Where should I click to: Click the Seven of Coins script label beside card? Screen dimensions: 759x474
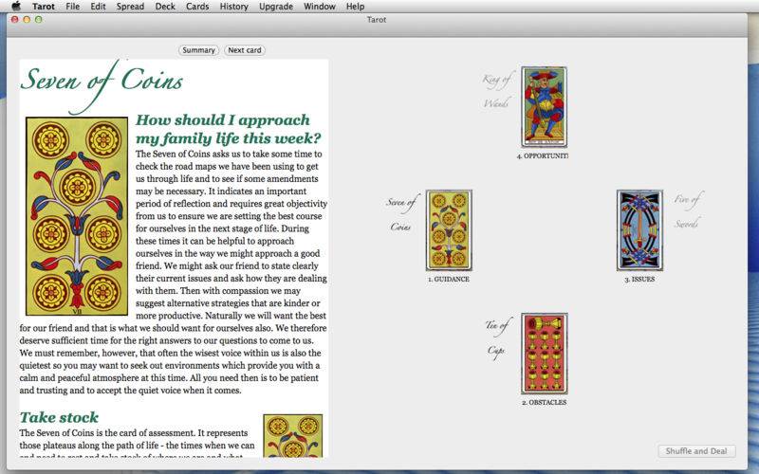401,214
